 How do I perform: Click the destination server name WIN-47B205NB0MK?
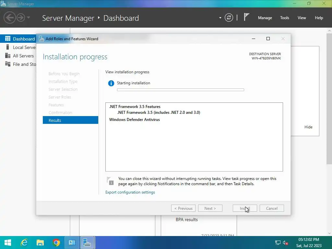point(266,58)
